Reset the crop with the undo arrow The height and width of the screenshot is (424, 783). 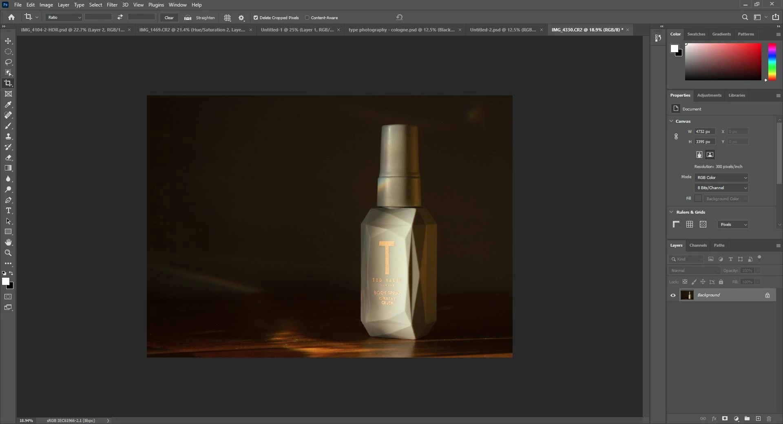coord(400,17)
